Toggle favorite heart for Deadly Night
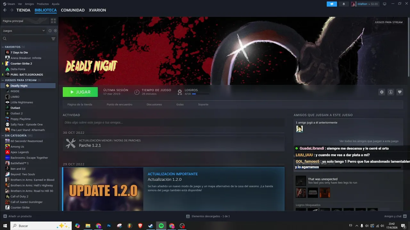Viewport: 410px width, 230px height. [x=399, y=92]
